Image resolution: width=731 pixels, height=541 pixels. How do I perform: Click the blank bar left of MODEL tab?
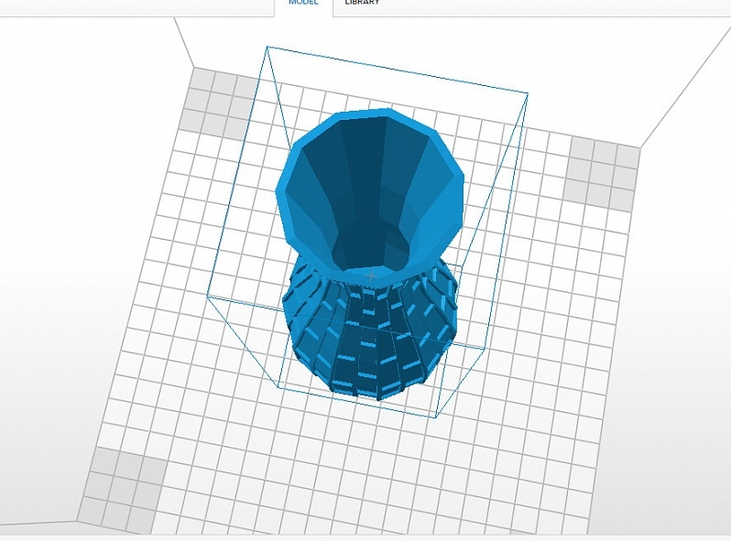tap(136, 7)
